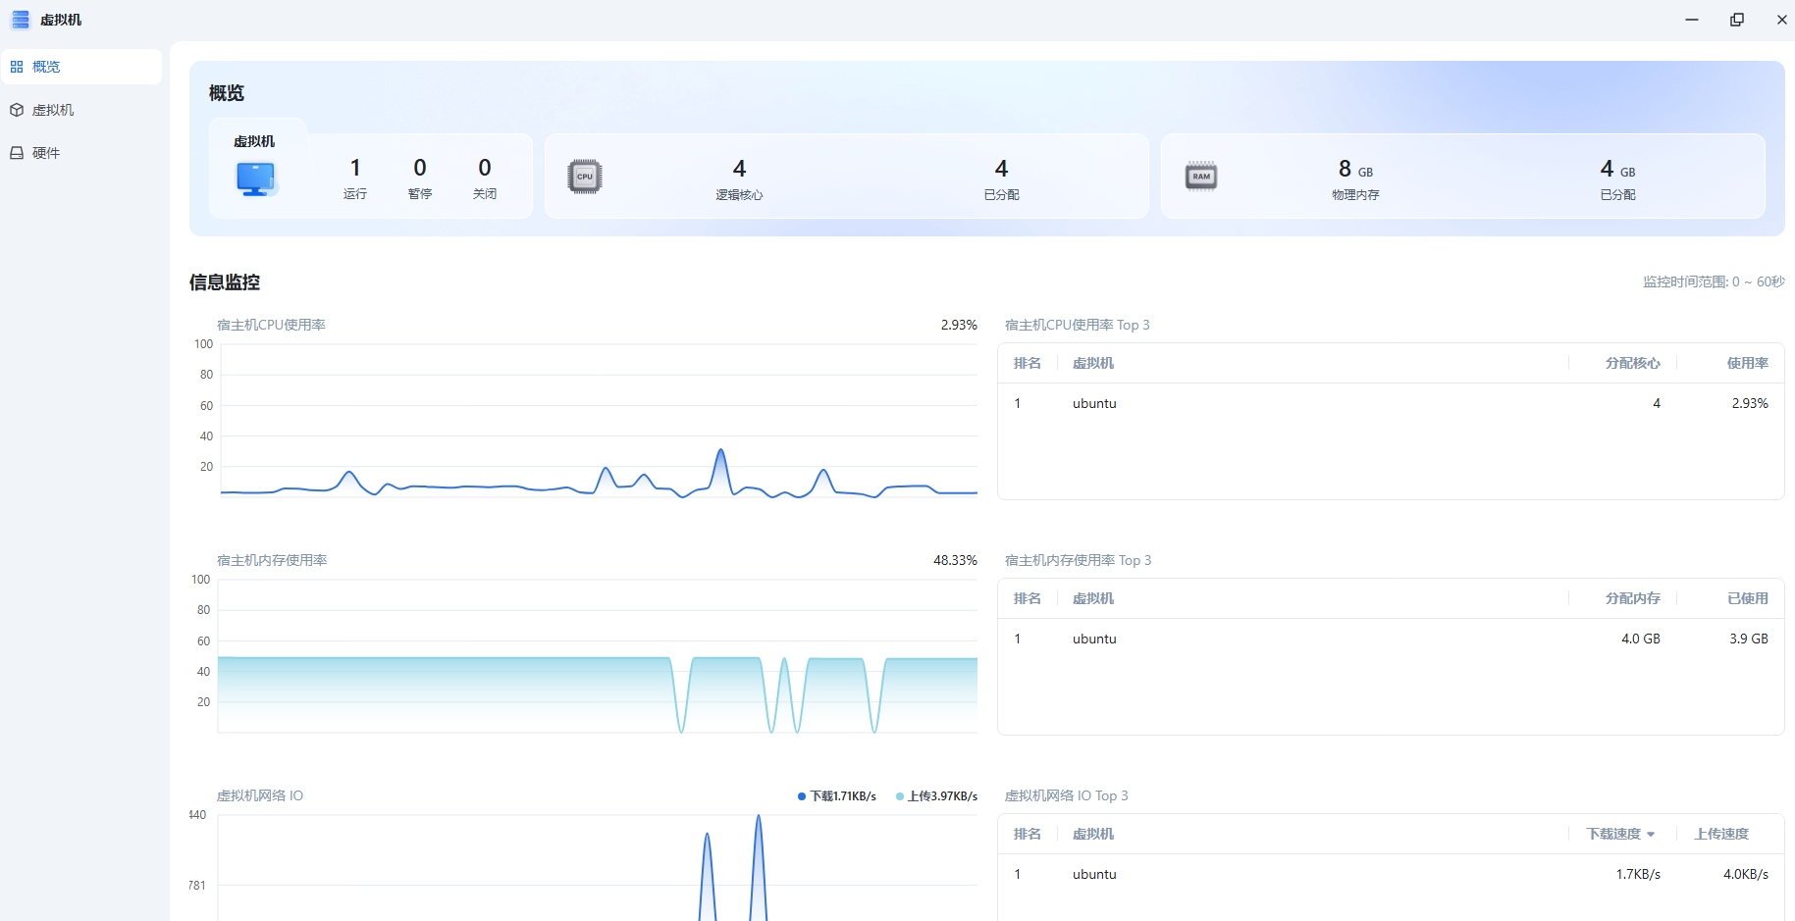Click the 信息监控 section heading
The width and height of the screenshot is (1795, 921).
(225, 282)
